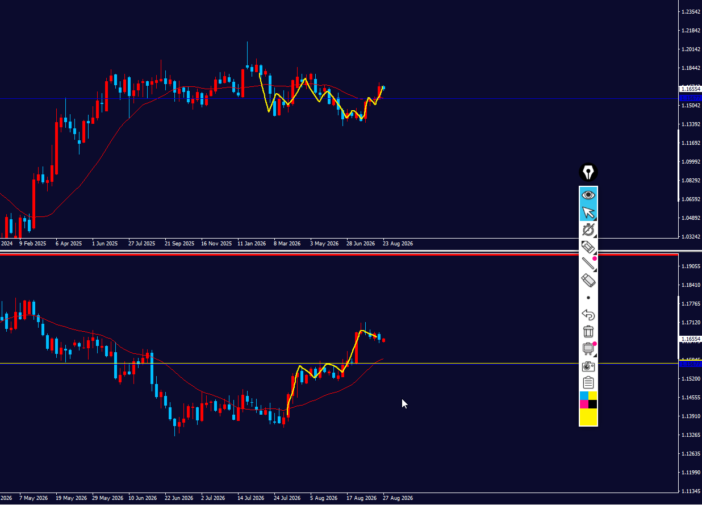Click the '27 Aug 2026' date label

tap(398, 498)
